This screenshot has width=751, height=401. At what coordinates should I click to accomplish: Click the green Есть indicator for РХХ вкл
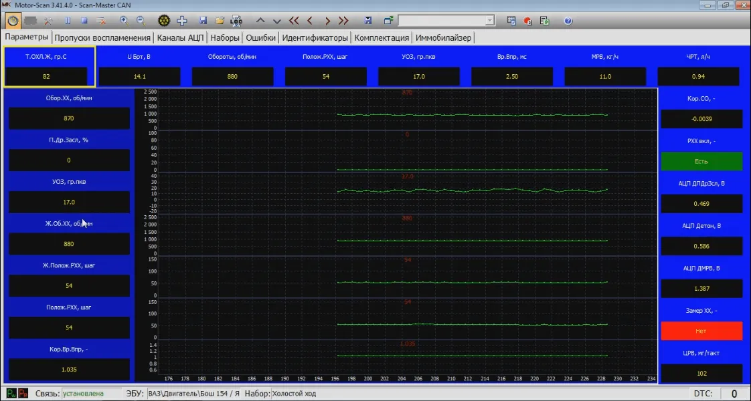(701, 162)
